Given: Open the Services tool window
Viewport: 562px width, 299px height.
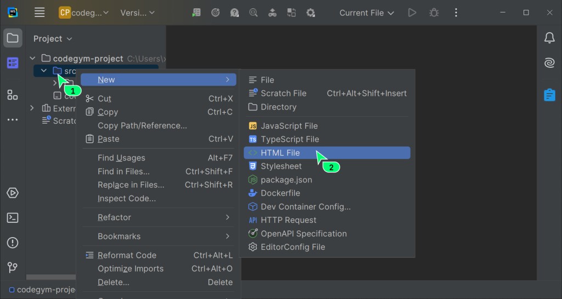Looking at the screenshot, I should pyautogui.click(x=13, y=193).
